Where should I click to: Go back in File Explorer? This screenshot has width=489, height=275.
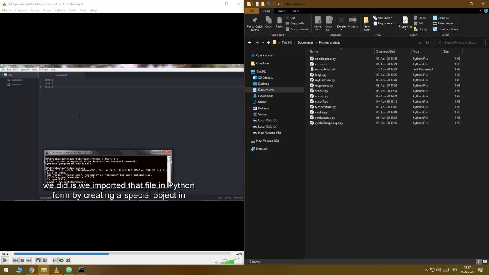point(249,42)
